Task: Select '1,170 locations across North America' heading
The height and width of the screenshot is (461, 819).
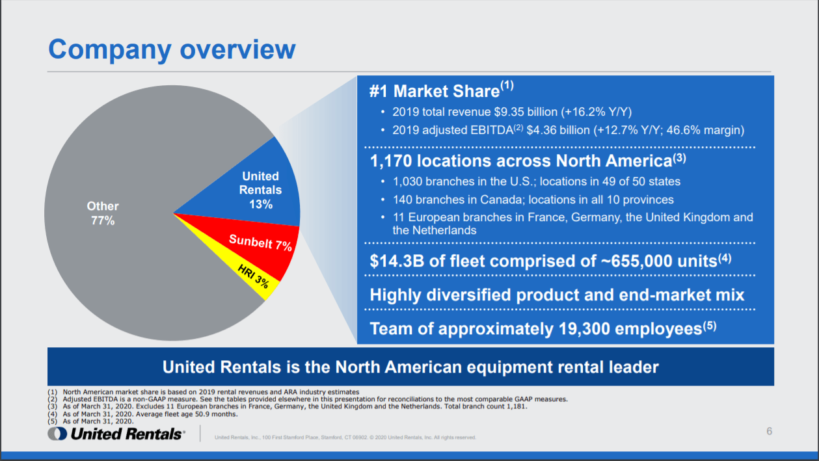Action: point(528,160)
